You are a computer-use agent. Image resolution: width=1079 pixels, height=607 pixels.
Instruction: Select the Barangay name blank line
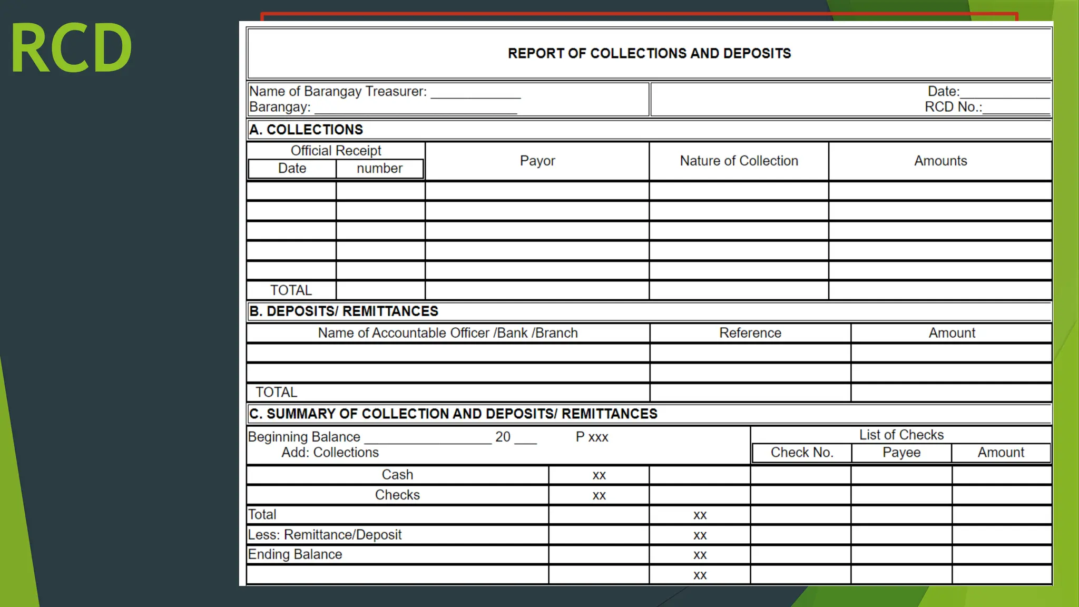click(416, 109)
